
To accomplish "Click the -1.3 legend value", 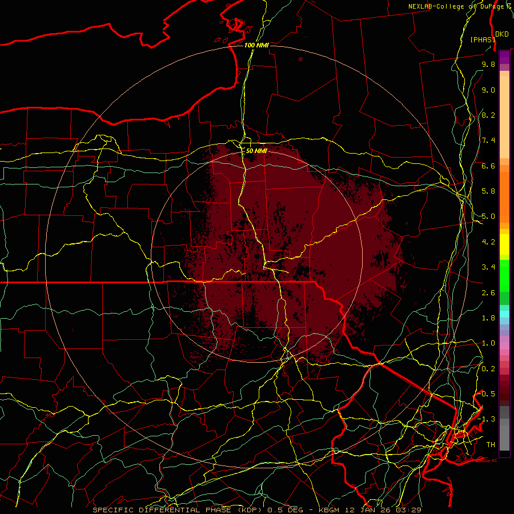I will click(487, 419).
